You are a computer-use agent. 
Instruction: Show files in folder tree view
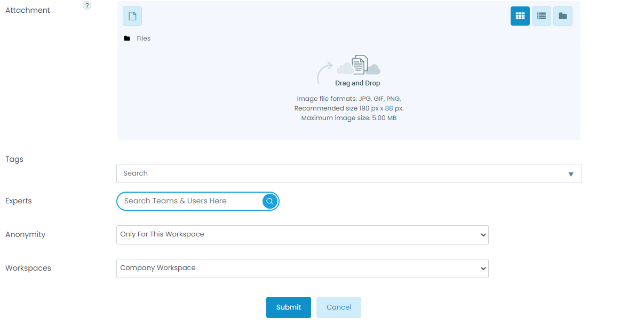(562, 16)
